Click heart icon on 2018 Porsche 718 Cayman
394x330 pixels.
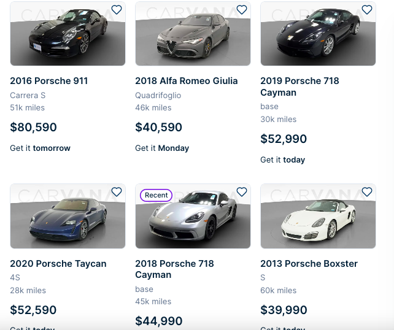[x=242, y=192]
